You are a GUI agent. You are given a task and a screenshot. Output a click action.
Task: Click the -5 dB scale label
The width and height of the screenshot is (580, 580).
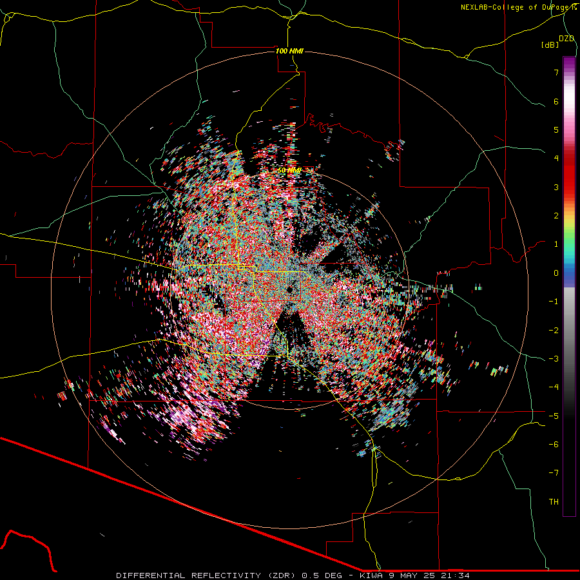(x=554, y=416)
